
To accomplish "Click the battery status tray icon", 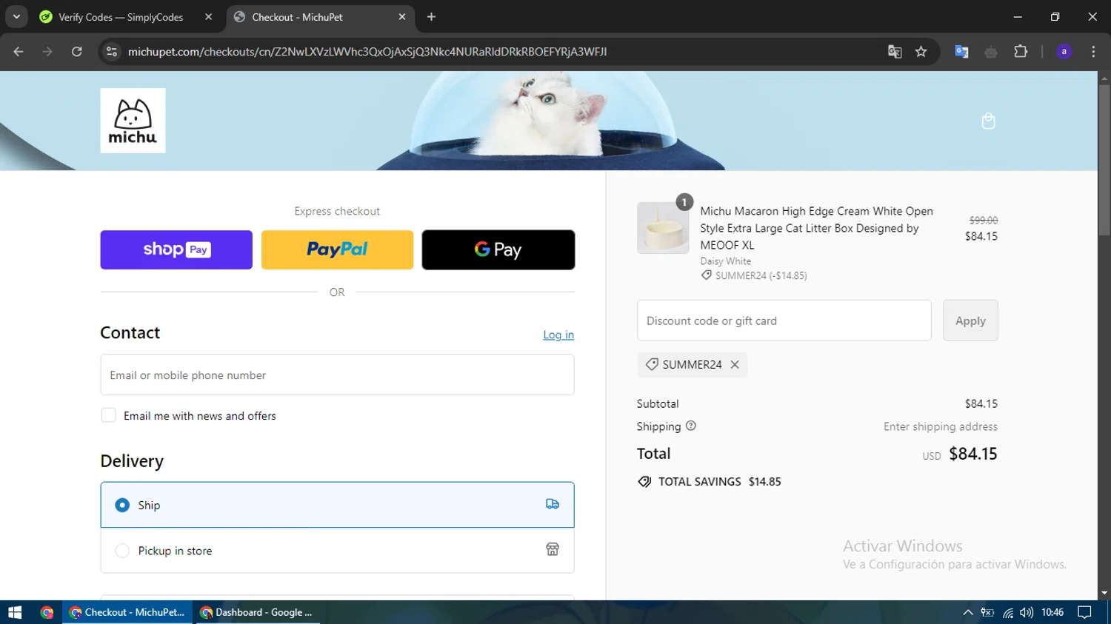I will [x=987, y=612].
